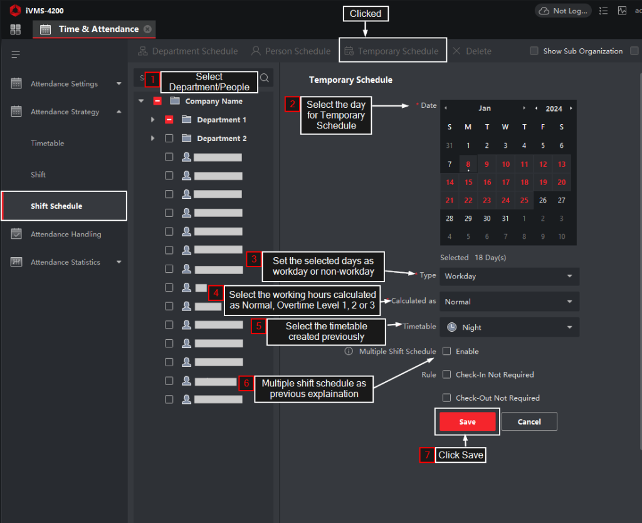Open Timetable in the sidebar
The image size is (642, 523).
point(48,143)
